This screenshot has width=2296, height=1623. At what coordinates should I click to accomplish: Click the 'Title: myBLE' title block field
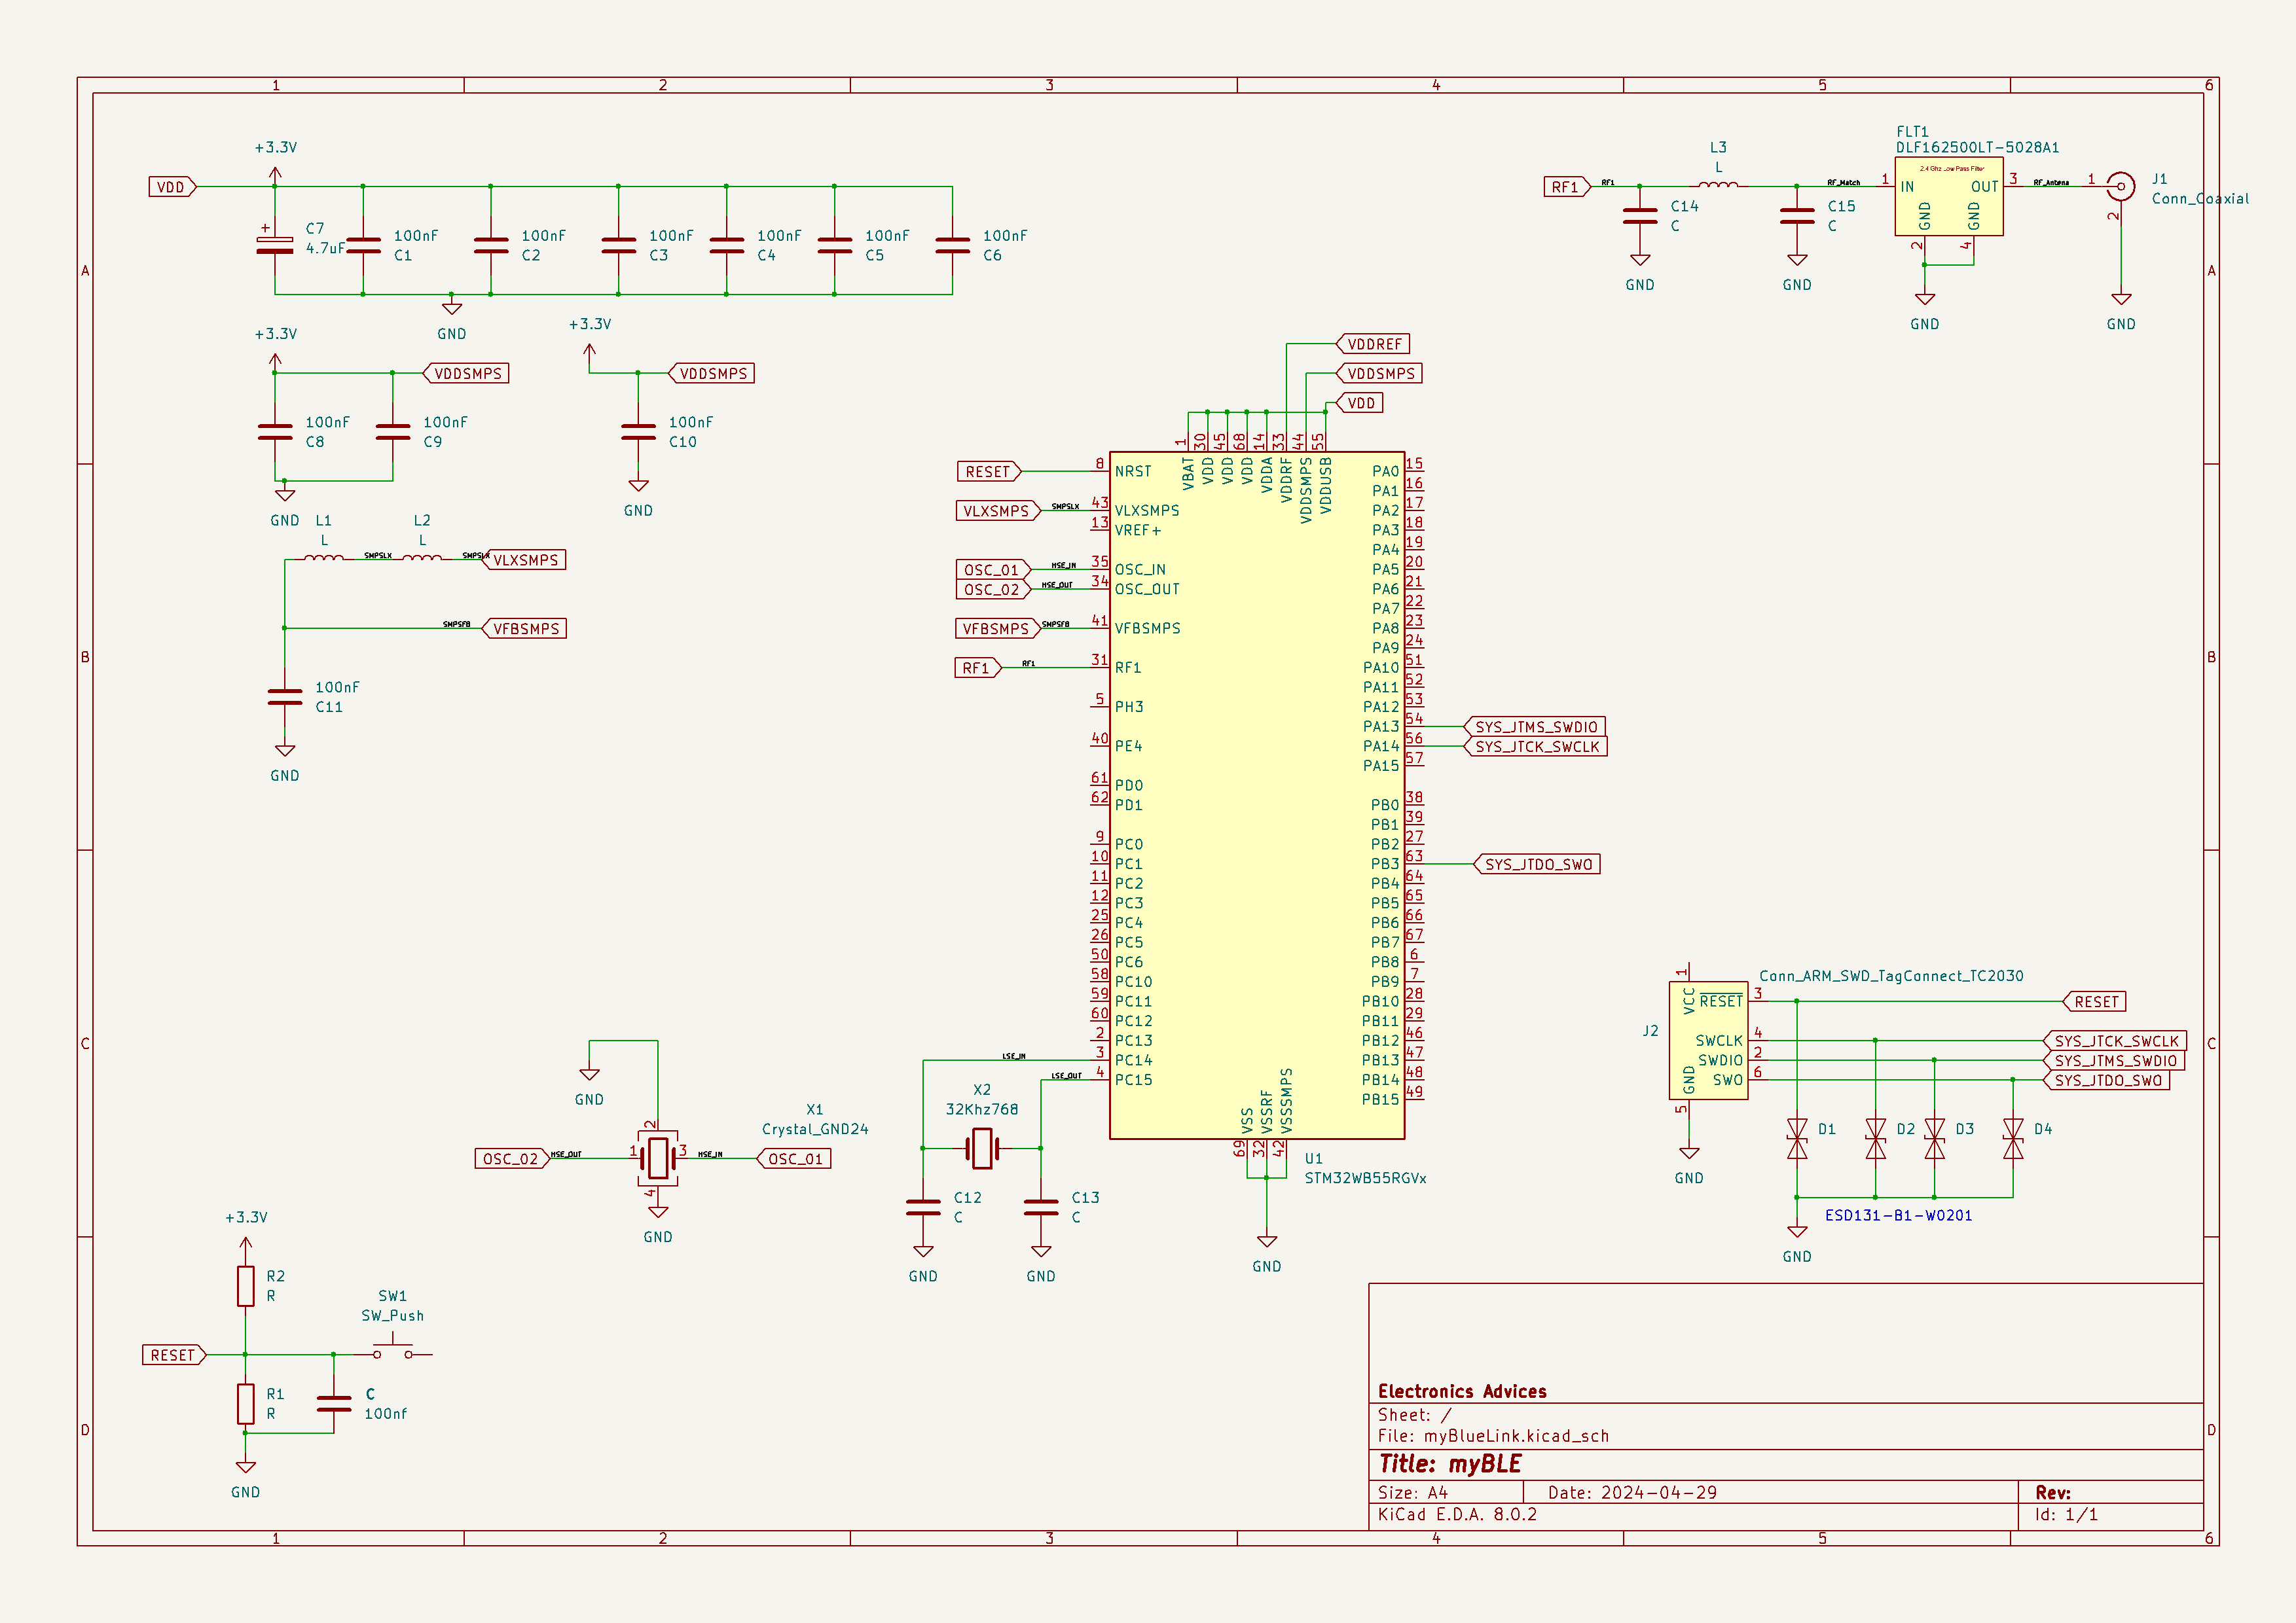point(1450,1464)
